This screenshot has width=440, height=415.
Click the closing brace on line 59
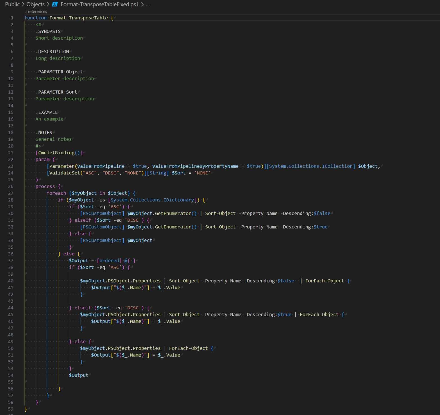[25, 409]
